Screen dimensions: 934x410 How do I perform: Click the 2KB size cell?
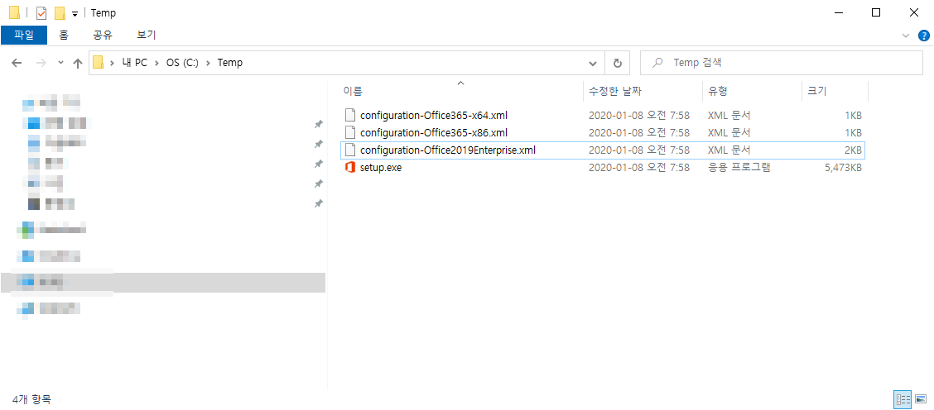click(x=852, y=150)
